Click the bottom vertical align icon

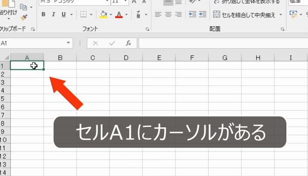178,2
